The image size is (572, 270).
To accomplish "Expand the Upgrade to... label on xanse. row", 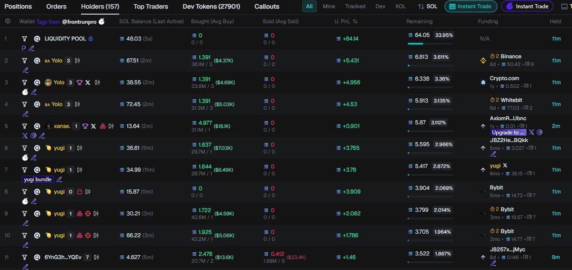I will coord(508,133).
